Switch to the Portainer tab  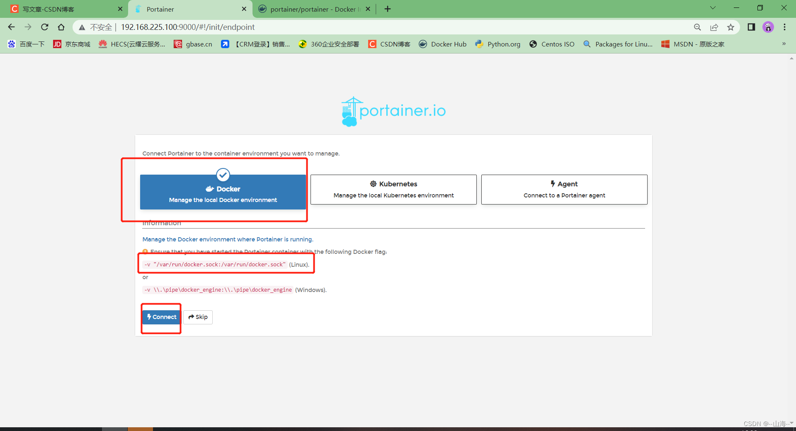coord(191,9)
